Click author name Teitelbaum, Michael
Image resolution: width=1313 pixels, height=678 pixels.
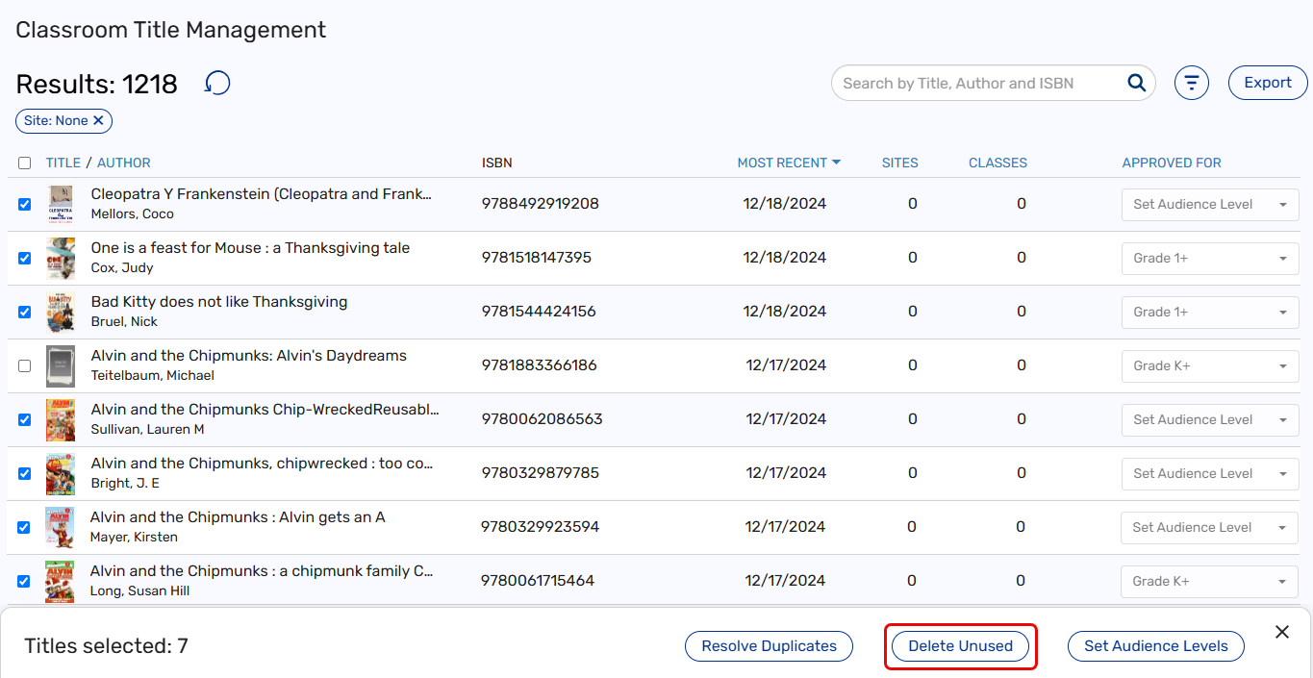[153, 376]
